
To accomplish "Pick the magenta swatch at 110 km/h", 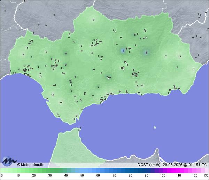I will pos(179,170).
